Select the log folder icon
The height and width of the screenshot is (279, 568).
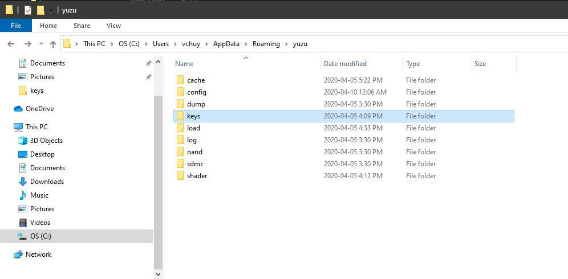(x=180, y=139)
